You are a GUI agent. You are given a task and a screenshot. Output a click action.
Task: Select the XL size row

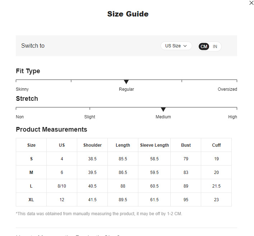tap(31, 200)
